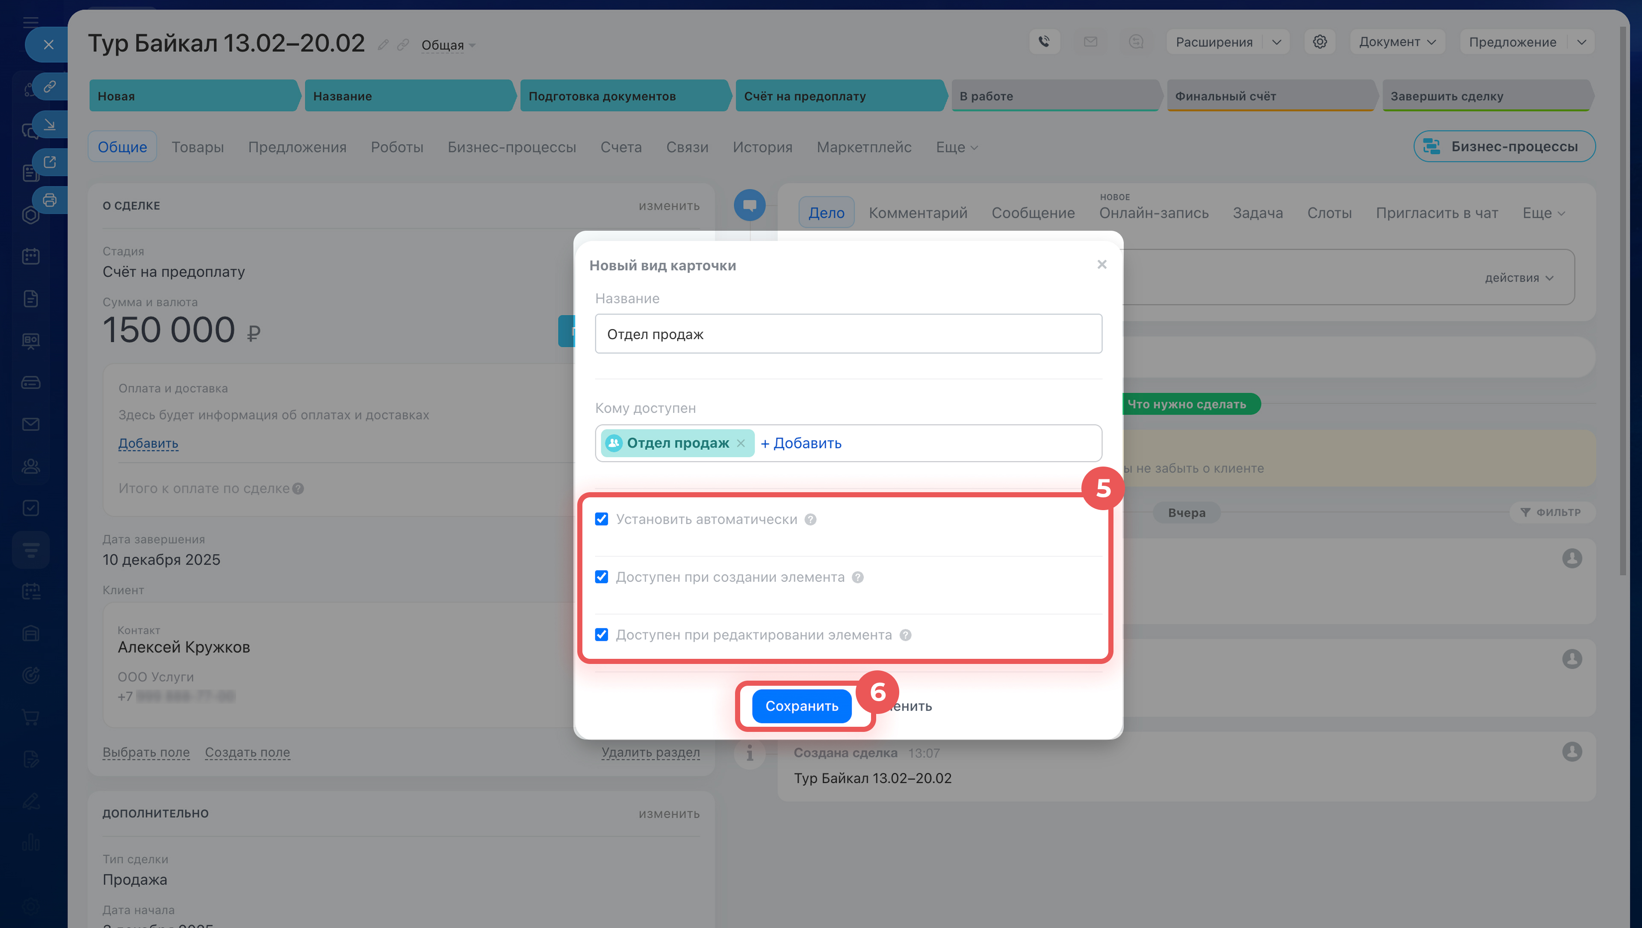Image resolution: width=1642 pixels, height=928 pixels.
Task: Open the settings gear icon
Action: point(1319,42)
